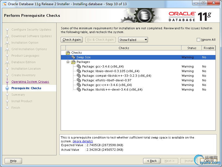Click the Check Again button
Viewport: 222px width, 167px height.
click(72, 40)
